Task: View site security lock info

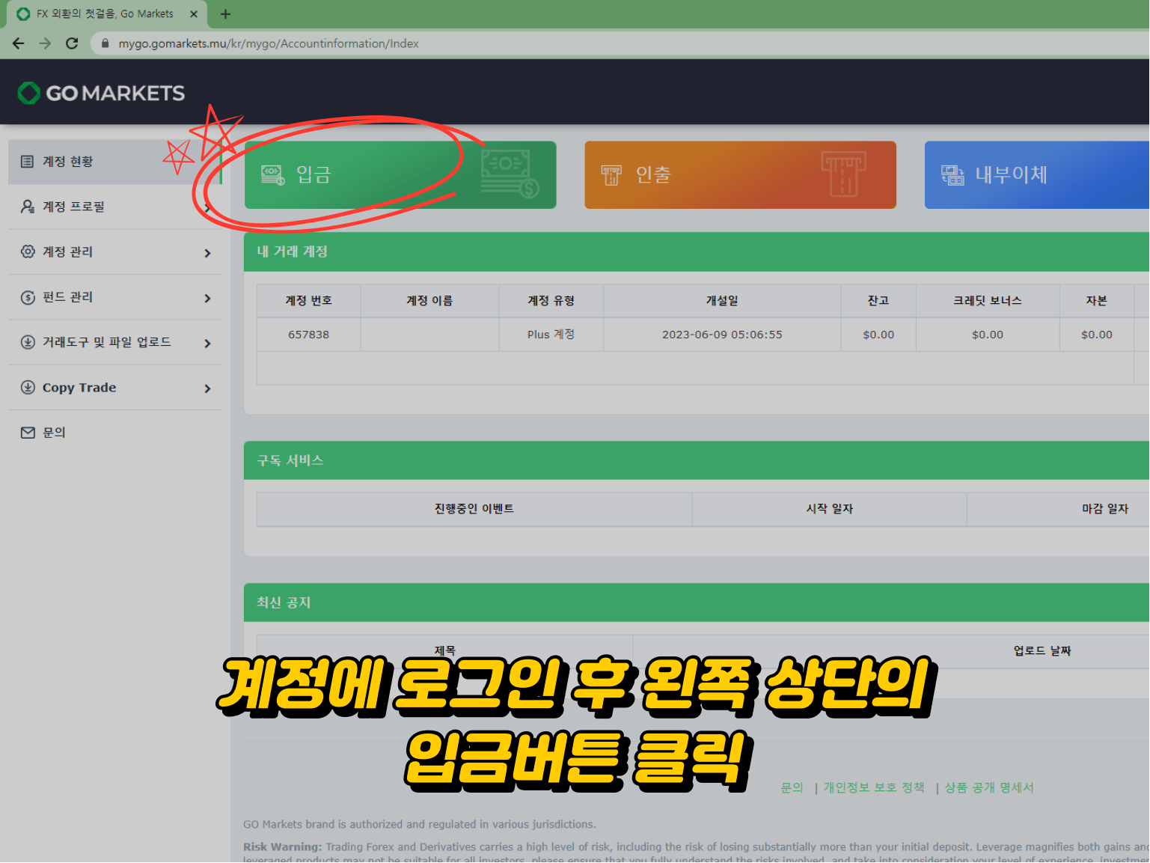Action: pos(105,43)
